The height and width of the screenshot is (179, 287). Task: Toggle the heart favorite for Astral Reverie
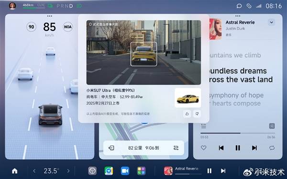[204, 147]
